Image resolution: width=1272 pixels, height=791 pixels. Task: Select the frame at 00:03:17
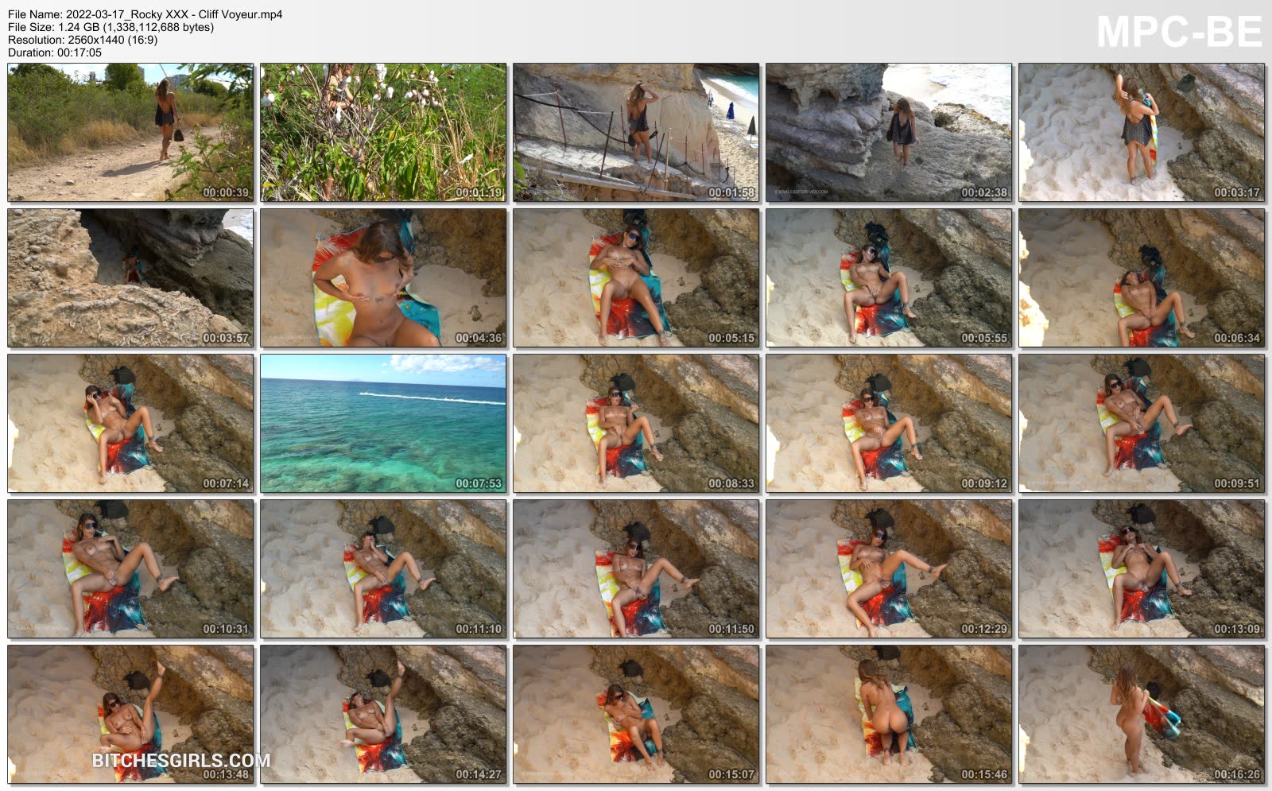[1142, 132]
